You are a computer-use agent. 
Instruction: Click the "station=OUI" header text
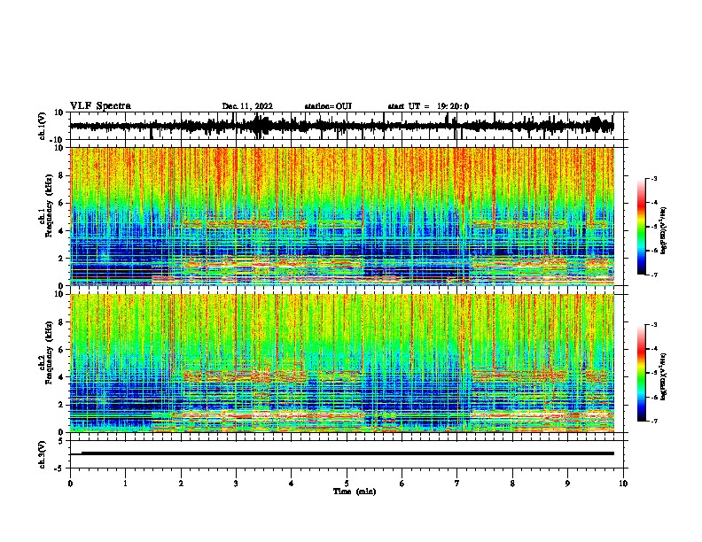328,106
